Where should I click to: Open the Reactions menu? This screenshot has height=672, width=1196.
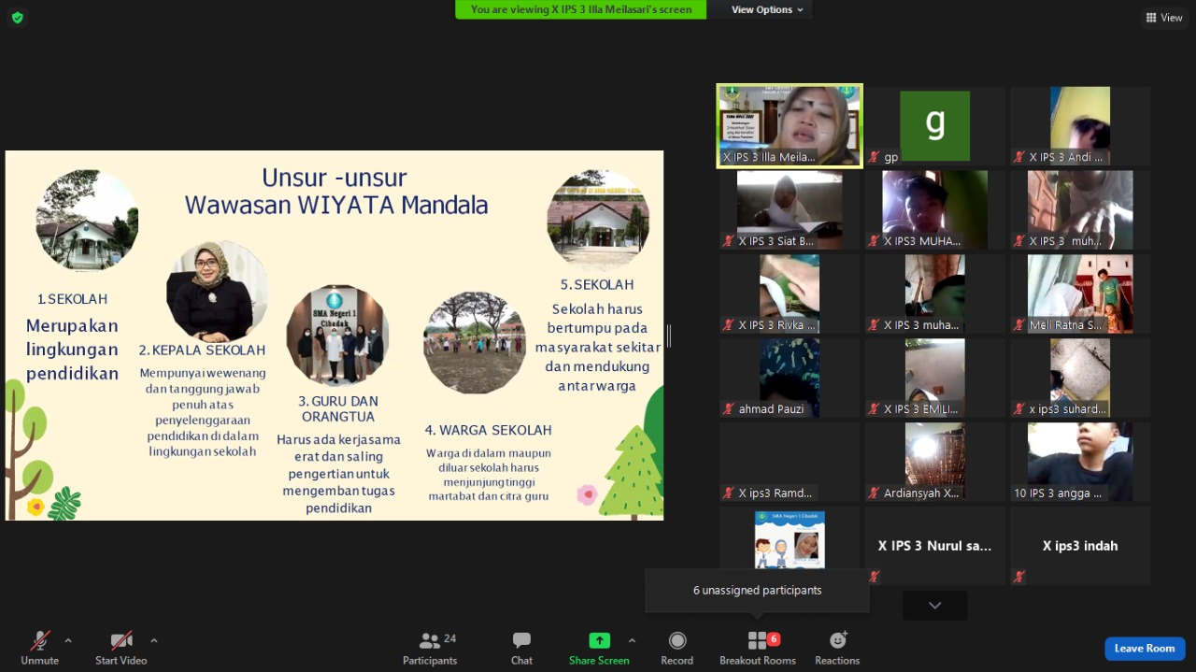click(837, 648)
